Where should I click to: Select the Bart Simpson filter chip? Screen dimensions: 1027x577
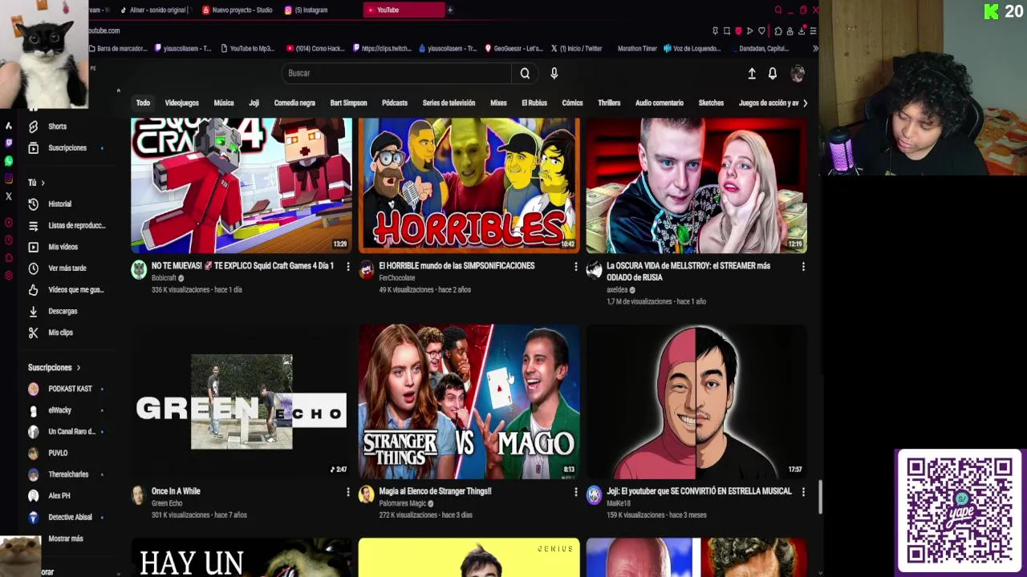(x=348, y=103)
